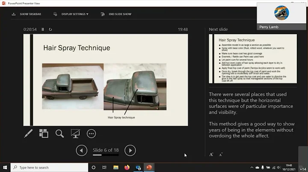
Task: Launch Firefox from the taskbar
Action: [127, 167]
